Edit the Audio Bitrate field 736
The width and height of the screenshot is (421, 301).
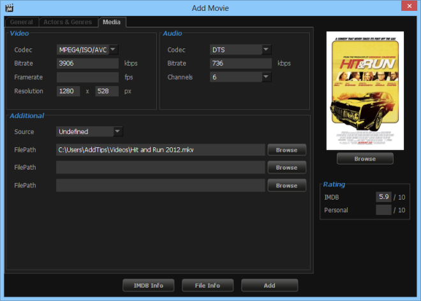tap(240, 63)
